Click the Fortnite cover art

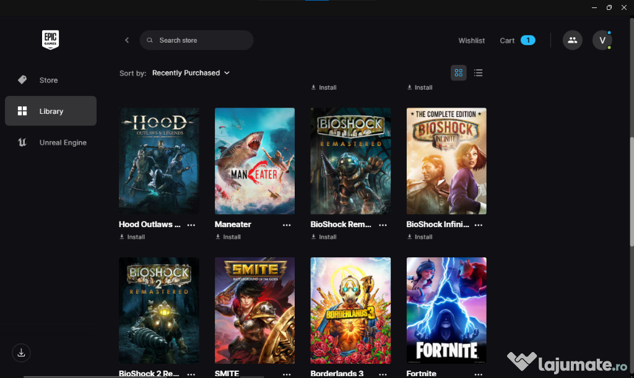coord(446,311)
